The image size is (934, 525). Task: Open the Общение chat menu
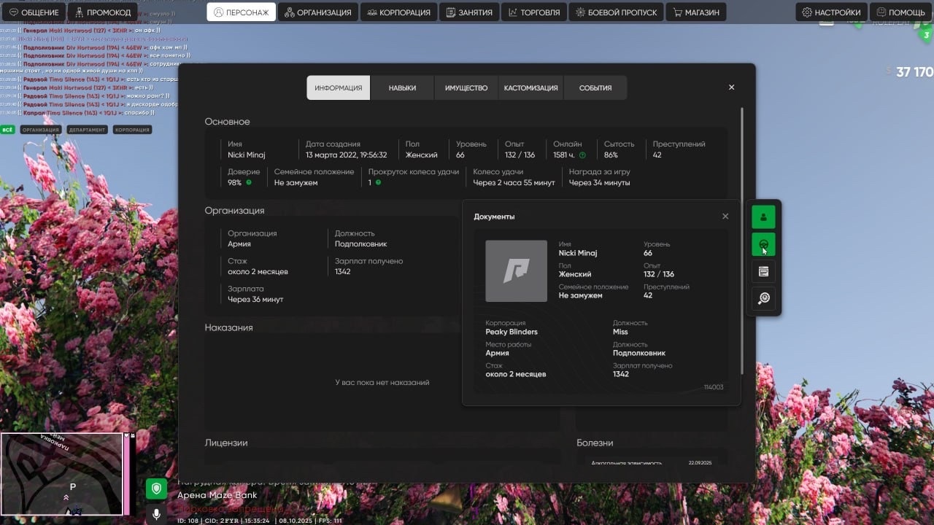34,12
